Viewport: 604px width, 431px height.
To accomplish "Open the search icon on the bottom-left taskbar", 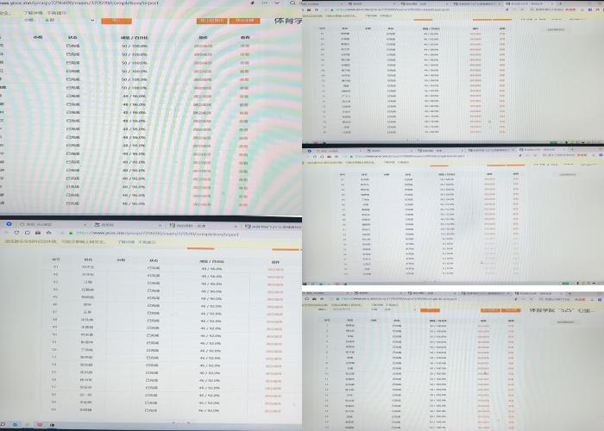I will (3, 424).
